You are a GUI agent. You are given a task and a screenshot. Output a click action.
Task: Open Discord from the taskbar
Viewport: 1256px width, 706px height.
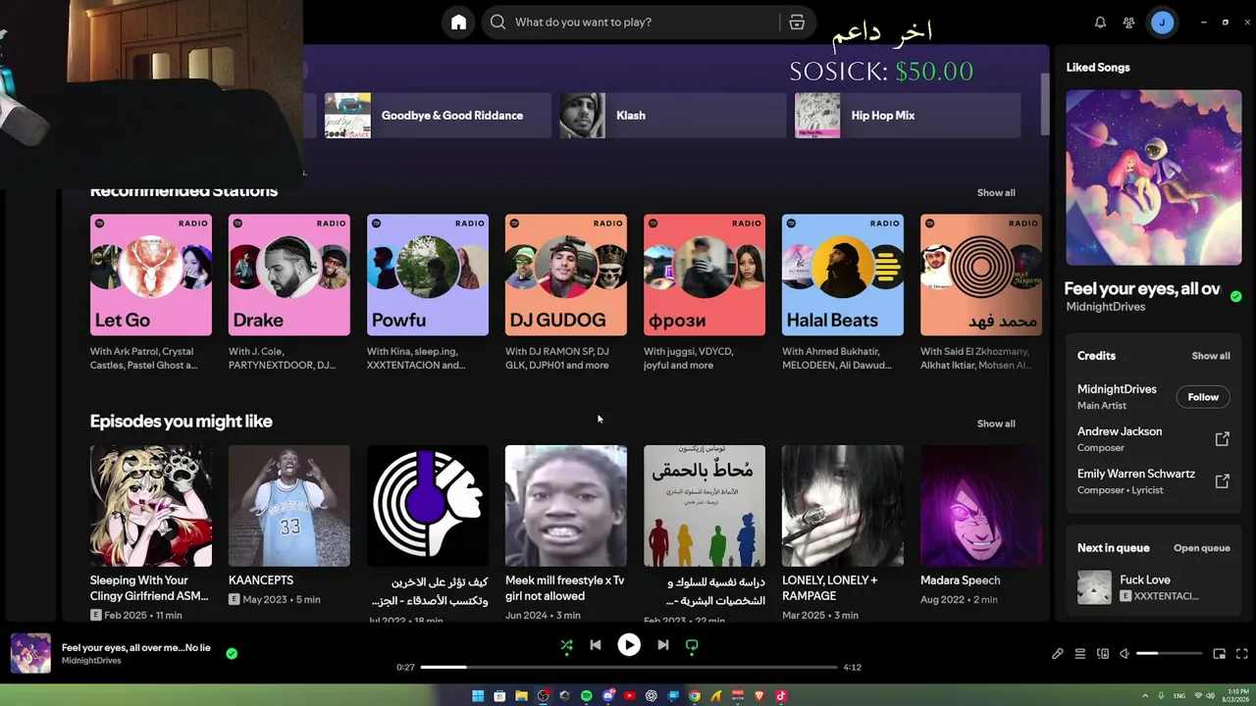607,696
